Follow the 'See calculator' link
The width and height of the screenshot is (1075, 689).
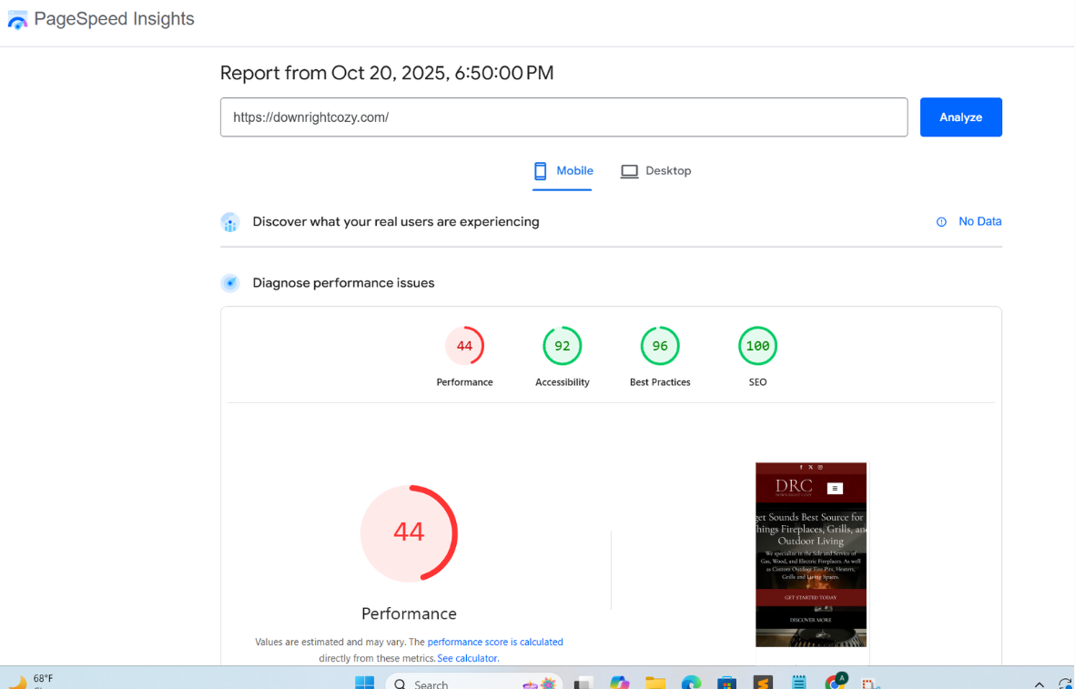(467, 658)
